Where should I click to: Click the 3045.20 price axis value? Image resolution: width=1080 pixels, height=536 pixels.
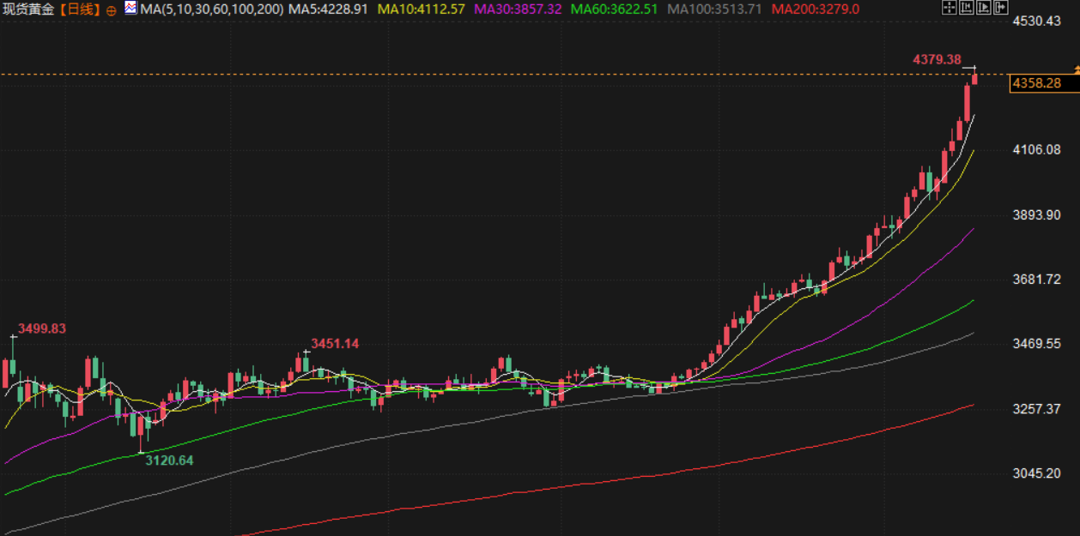tap(1037, 473)
